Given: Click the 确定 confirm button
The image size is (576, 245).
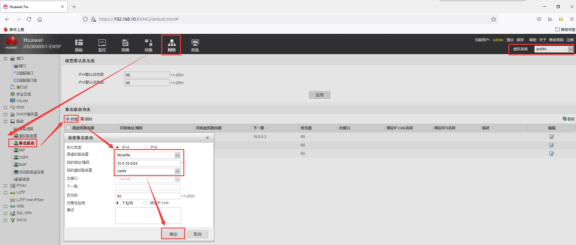Looking at the screenshot, I should [173, 234].
